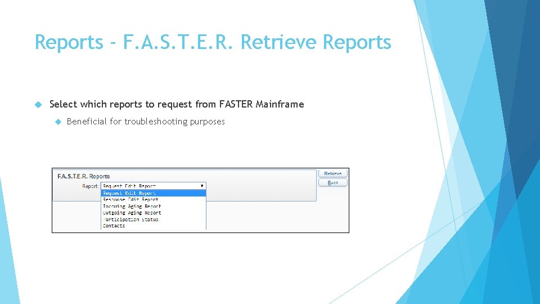Click the 'Report:' field label
This screenshot has height=304, width=540.
click(x=90, y=186)
